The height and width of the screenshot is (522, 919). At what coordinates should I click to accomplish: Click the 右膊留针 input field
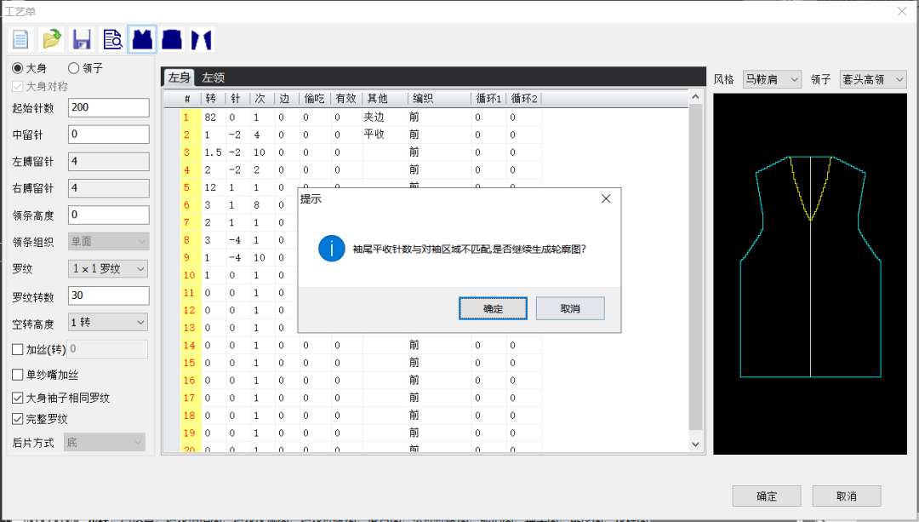(x=108, y=188)
